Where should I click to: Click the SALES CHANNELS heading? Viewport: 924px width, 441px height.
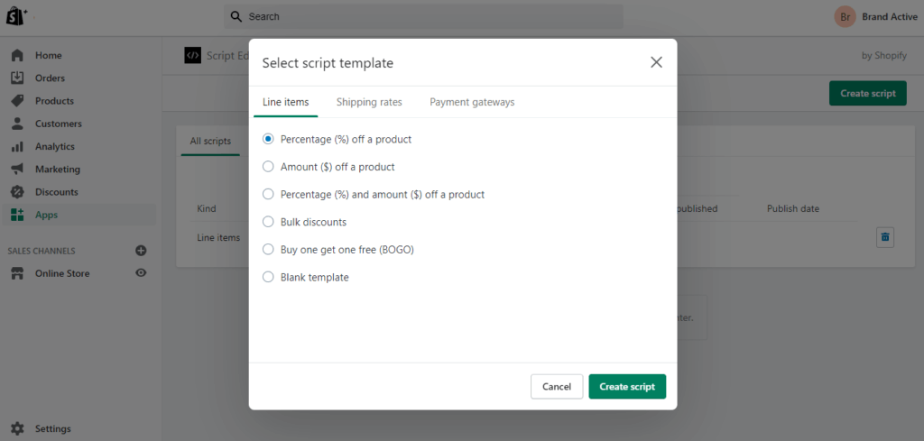click(x=42, y=251)
